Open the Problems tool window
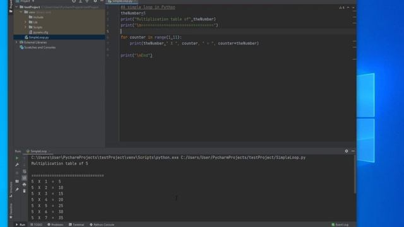Viewport: 404px width, 227px height. pos(56,224)
